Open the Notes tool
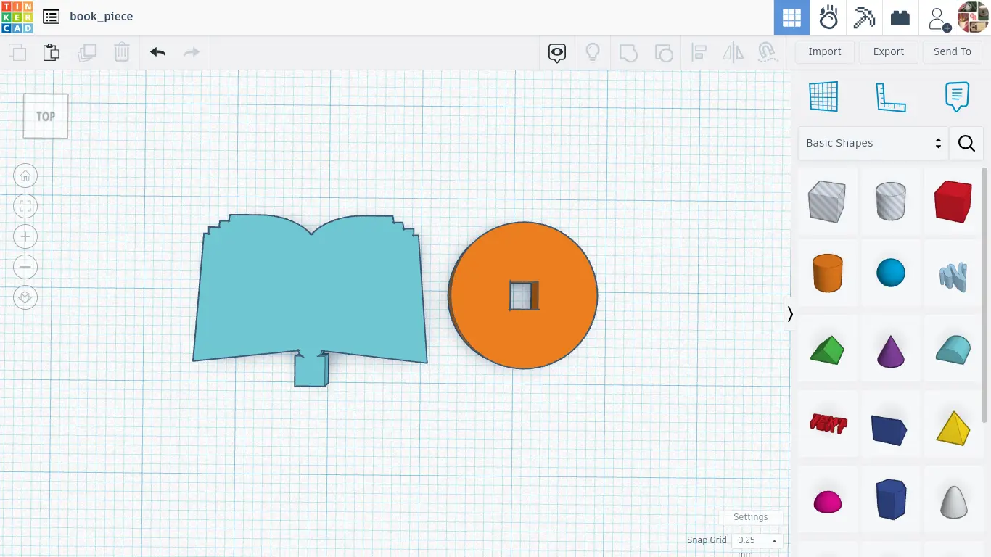This screenshot has height=557, width=991. point(957,96)
